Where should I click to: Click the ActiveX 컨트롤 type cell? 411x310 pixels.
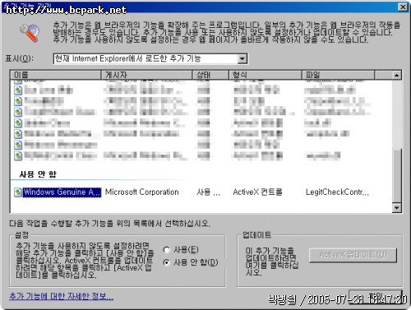(257, 192)
